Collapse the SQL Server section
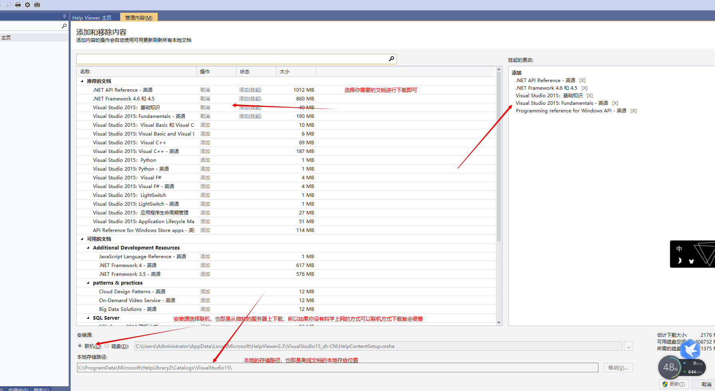This screenshot has width=715, height=391. click(x=88, y=318)
